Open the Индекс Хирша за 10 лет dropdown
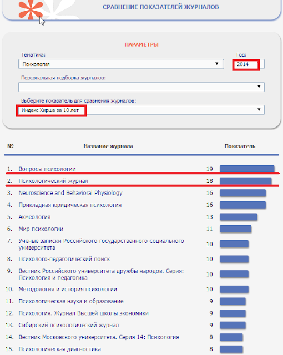 point(141,110)
